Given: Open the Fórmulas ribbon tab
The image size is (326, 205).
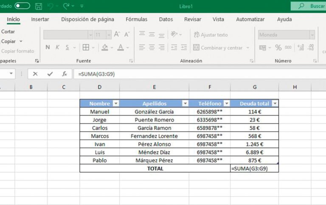Looking at the screenshot, I should pyautogui.click(x=136, y=20).
